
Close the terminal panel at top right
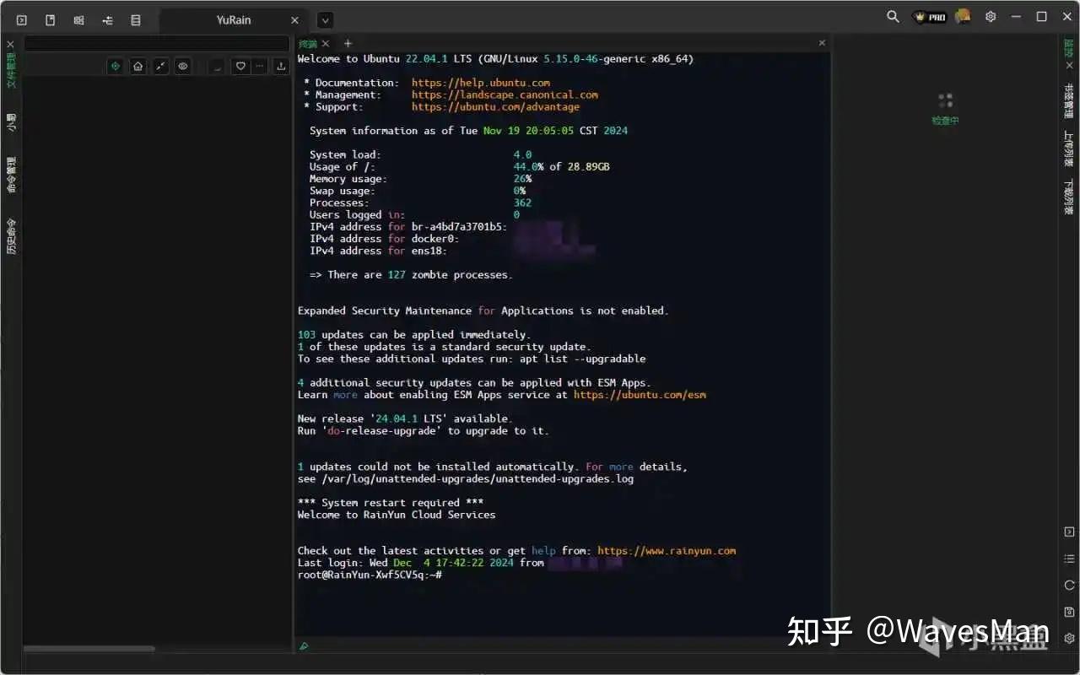coord(822,42)
